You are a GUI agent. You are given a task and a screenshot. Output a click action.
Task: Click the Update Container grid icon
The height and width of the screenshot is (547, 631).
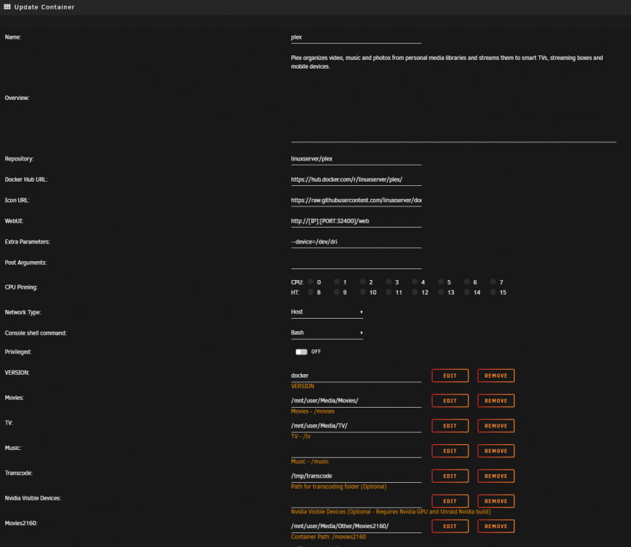[7, 7]
